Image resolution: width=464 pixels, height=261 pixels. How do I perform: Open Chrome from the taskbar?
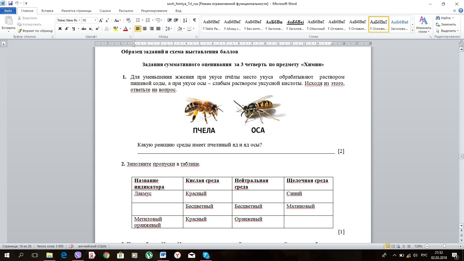point(106,255)
